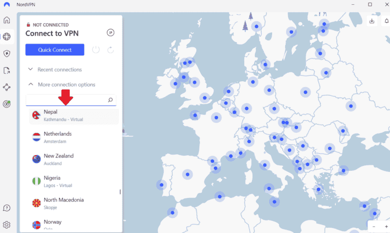Collapse More connection options section
The height and width of the screenshot is (233, 390).
tap(61, 85)
